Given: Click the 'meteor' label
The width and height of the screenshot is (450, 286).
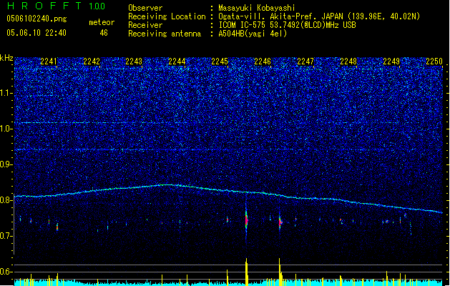Looking at the screenshot, I should 102,22.
